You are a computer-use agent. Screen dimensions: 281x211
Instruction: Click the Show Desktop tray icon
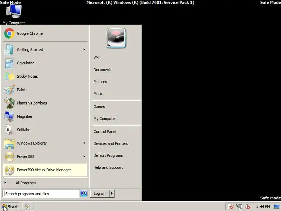pyautogui.click(x=277, y=206)
